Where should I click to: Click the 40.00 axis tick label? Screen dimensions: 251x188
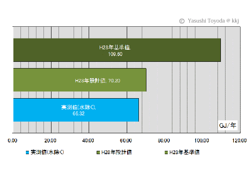tap(88, 140)
